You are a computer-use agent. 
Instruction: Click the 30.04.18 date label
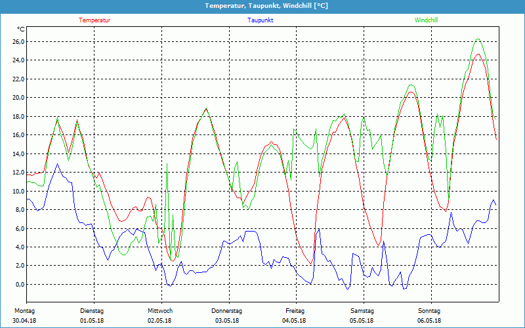[24, 321]
